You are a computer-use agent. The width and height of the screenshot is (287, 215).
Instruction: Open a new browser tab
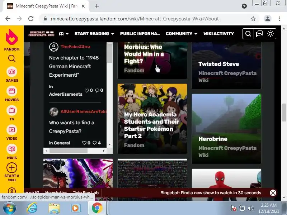pyautogui.click(x=97, y=6)
